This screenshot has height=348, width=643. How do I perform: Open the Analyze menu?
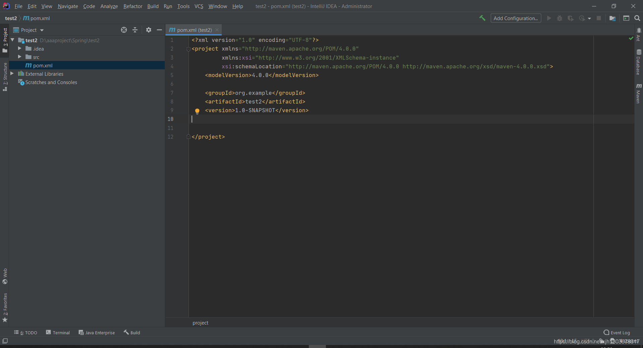pos(109,6)
